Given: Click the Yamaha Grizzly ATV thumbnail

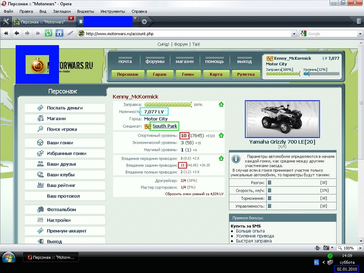Looking at the screenshot, I should tap(282, 119).
